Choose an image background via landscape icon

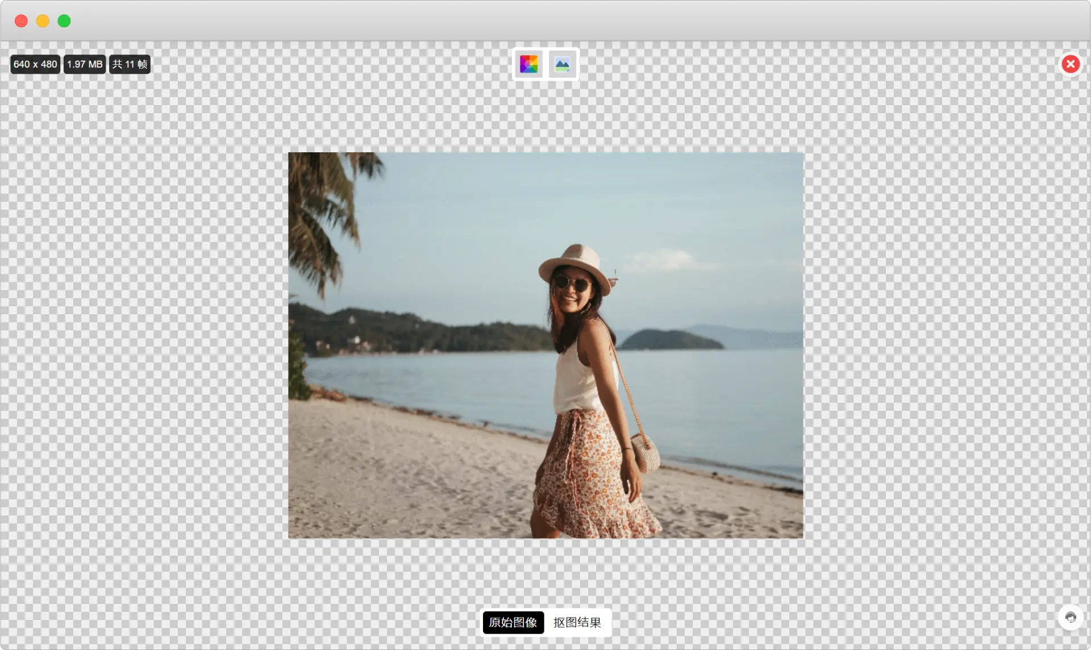click(x=562, y=64)
